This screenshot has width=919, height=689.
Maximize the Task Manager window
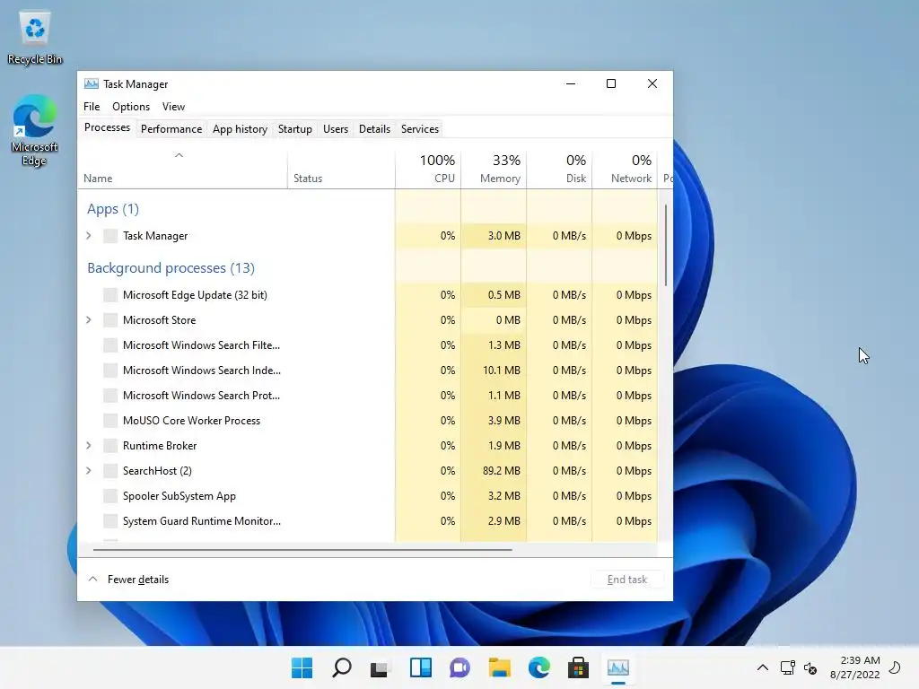pos(610,83)
